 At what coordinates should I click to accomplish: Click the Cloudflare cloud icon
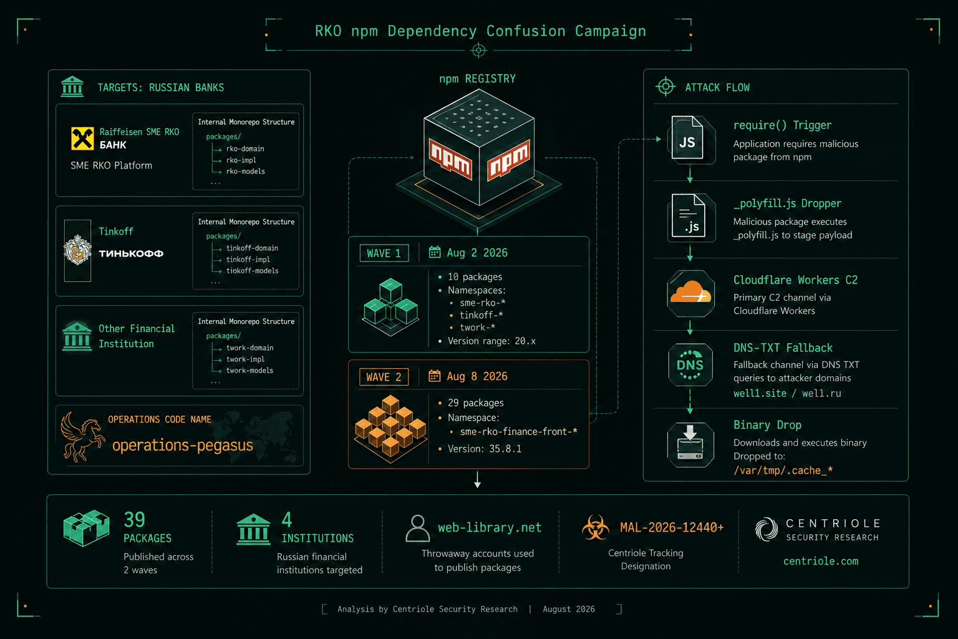click(x=690, y=294)
